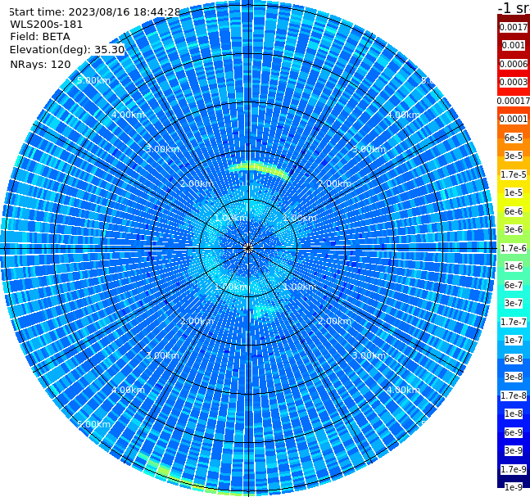Click the 1.7e-6 colorbar tick
This screenshot has height=497, width=530.
tap(514, 248)
